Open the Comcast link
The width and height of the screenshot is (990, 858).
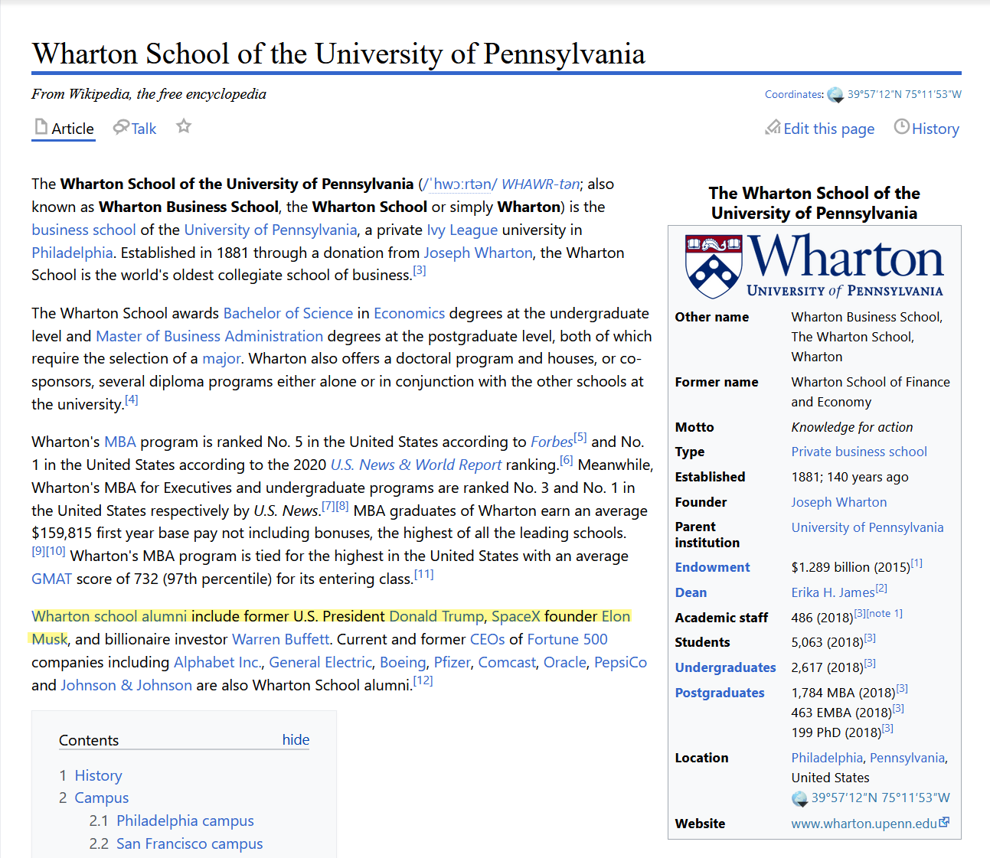click(x=507, y=662)
